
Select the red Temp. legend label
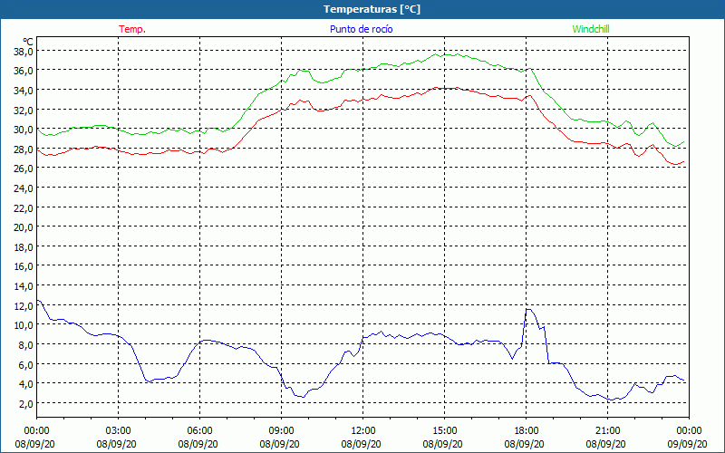tap(132, 29)
